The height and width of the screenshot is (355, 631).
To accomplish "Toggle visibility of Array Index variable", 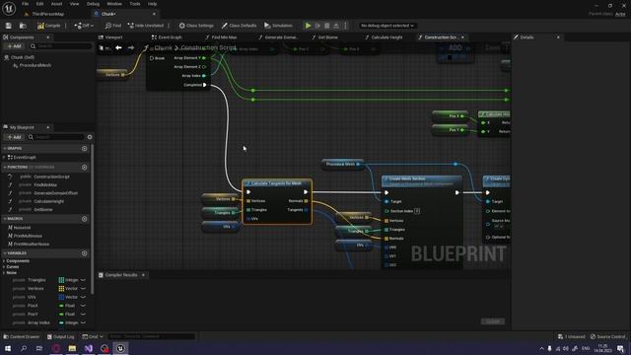I will click(83, 322).
